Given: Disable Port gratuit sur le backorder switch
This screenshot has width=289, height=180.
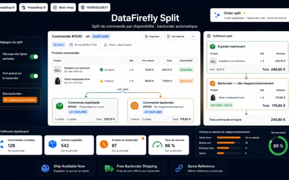Looking at the screenshot, I should click(x=34, y=76).
